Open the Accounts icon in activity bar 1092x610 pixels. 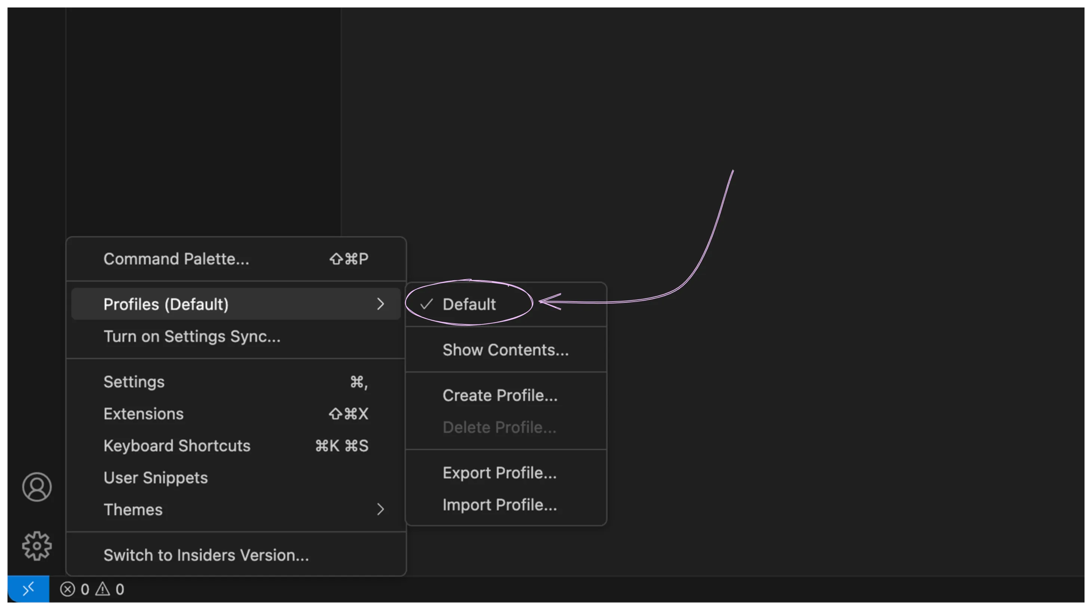pyautogui.click(x=37, y=487)
